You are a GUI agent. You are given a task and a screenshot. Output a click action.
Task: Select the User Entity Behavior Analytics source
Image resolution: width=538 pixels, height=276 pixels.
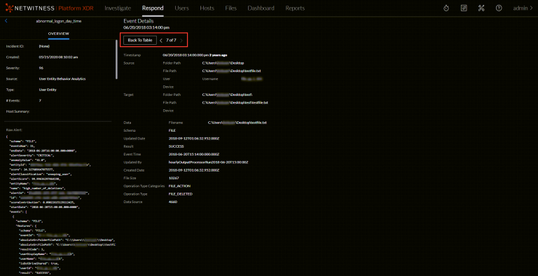click(62, 78)
